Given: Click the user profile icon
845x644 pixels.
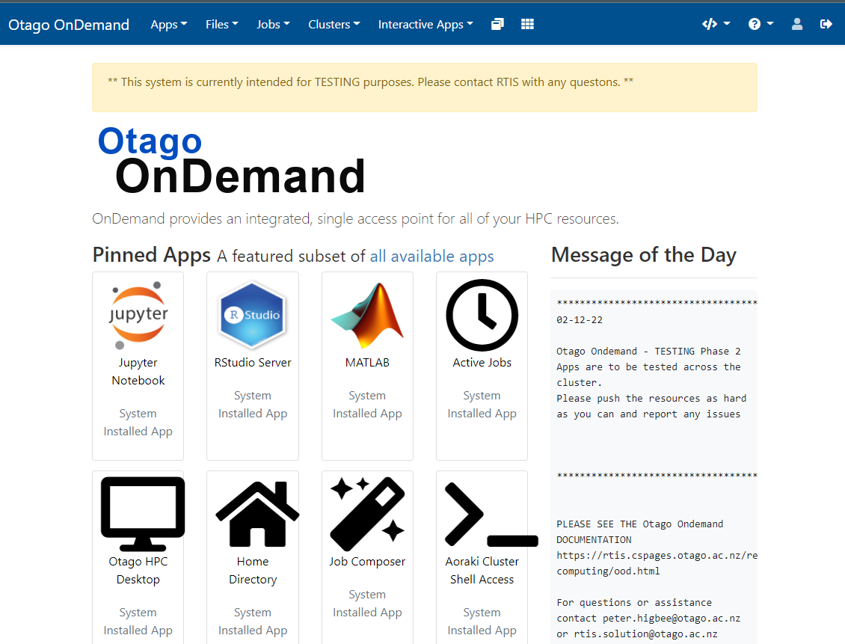Looking at the screenshot, I should pyautogui.click(x=796, y=23).
